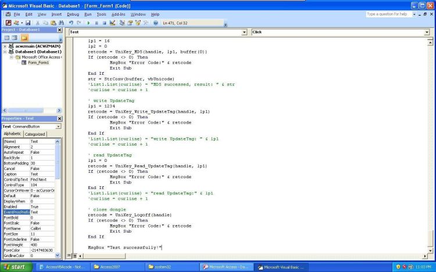Switch to Microsoft Access taskbar button
The height and width of the screenshot is (272, 436).
coord(226,267)
